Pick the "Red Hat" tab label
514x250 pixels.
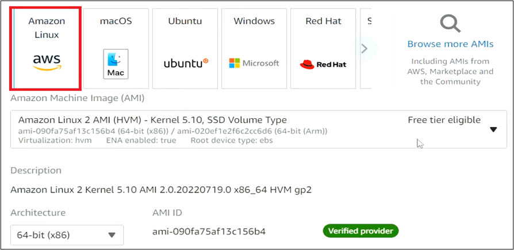[x=323, y=21]
